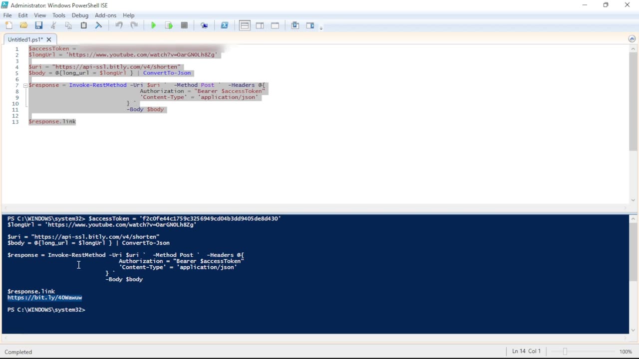Undo the last edit
639x359 pixels.
pos(119,25)
